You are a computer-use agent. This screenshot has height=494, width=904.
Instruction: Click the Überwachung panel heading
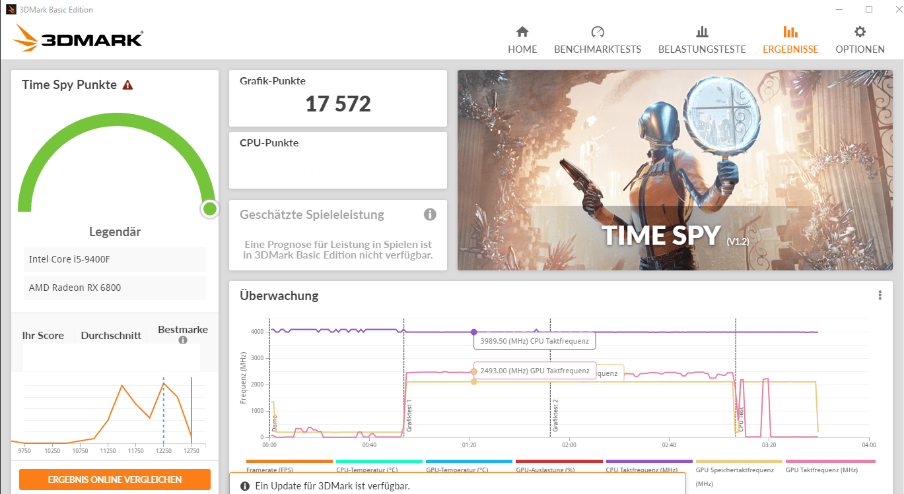click(279, 295)
